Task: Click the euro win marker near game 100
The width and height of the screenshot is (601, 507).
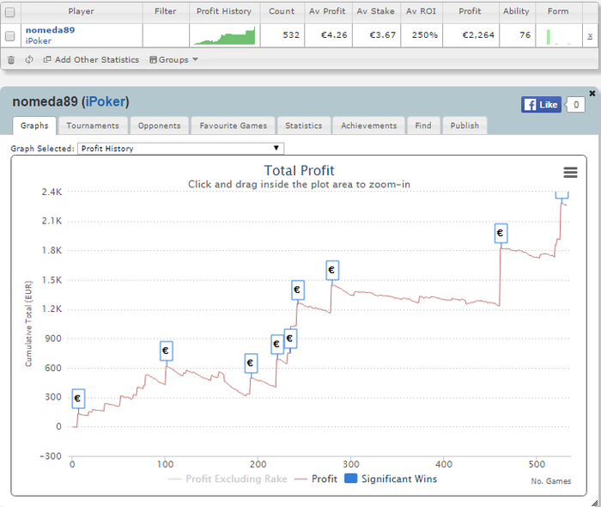Action: pos(166,351)
